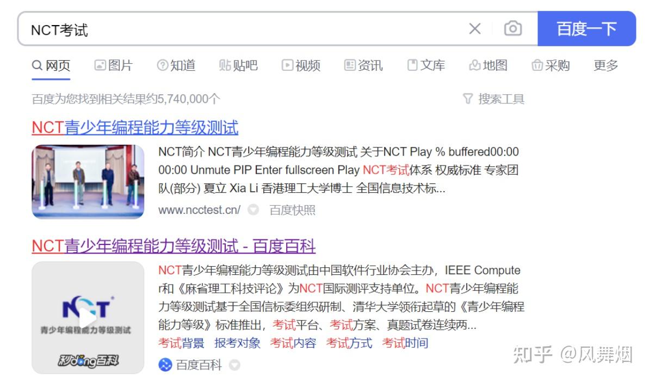Open the 知道 Q&A tab
649x381 pixels.
click(175, 65)
